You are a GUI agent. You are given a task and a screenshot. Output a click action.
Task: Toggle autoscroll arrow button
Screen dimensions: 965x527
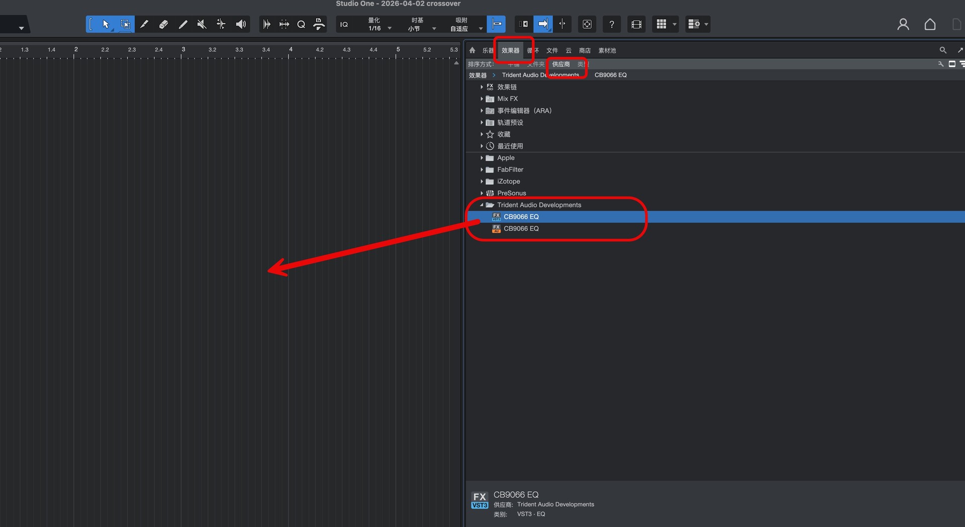coord(543,24)
